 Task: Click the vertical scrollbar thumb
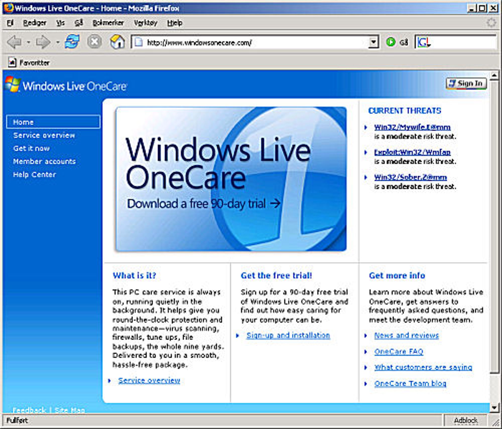(494, 227)
